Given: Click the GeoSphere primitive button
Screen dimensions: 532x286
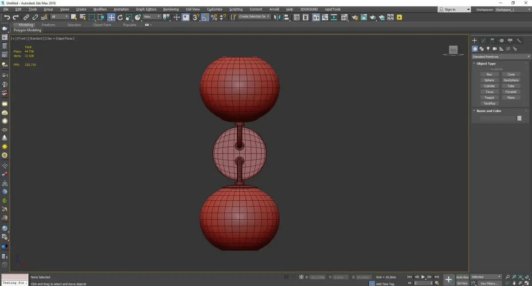Looking at the screenshot, I should click(x=511, y=80).
